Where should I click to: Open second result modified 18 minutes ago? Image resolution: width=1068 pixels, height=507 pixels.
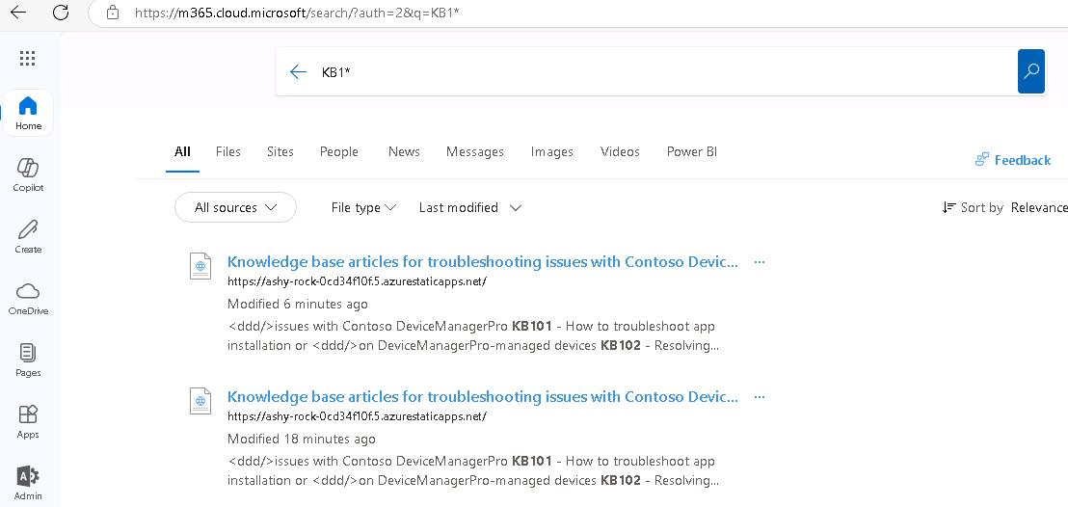point(482,396)
